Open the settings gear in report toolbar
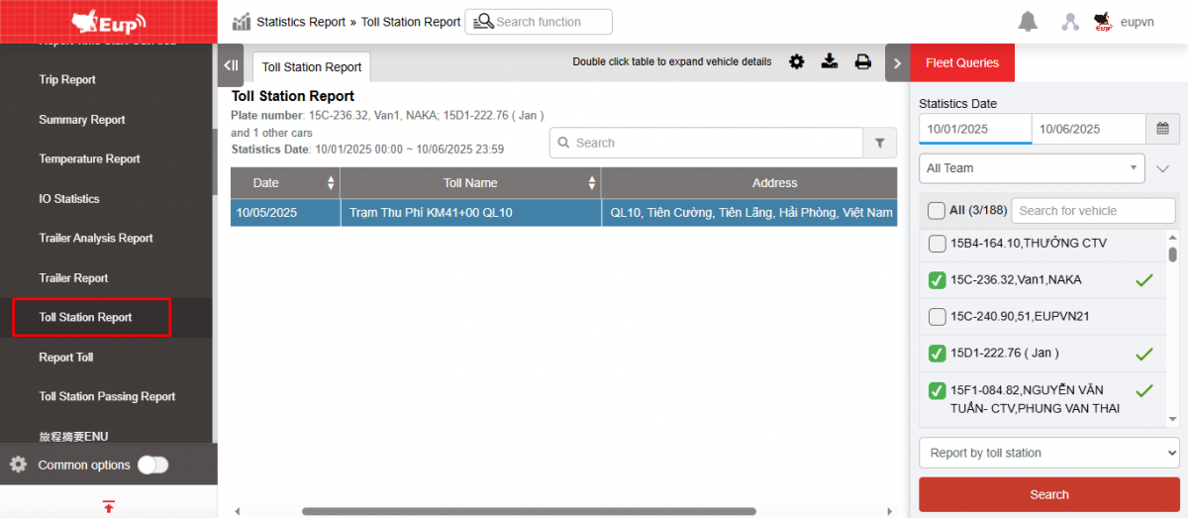1188x518 pixels. (x=797, y=61)
